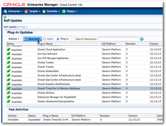The image size is (166, 126).
Task: Click the green search go arrow
Action: pos(141,39)
